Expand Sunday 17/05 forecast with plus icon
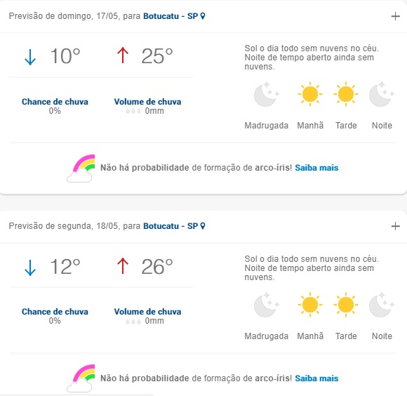Screen dimensions: 407x396 395,16
